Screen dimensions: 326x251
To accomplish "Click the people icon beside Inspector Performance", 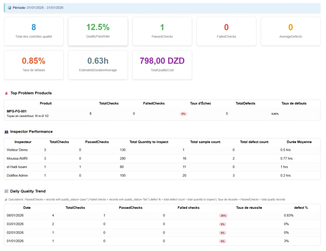I will [x=6, y=132].
